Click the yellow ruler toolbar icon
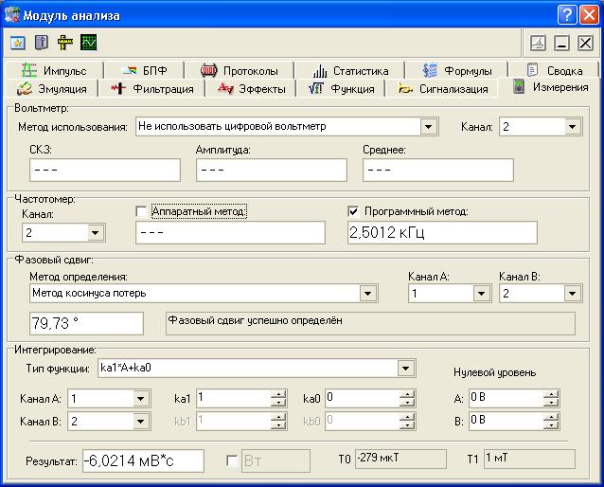This screenshot has height=487, width=604. (64, 43)
